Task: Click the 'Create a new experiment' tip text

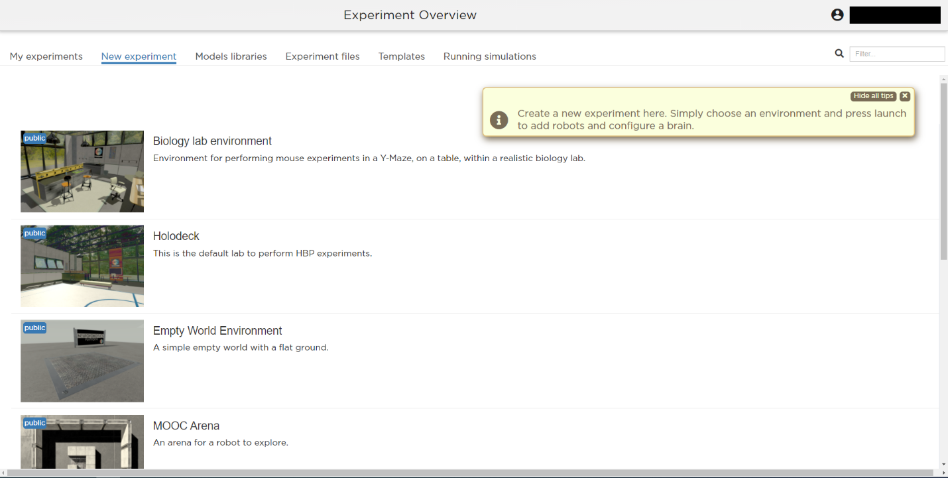Action: coord(711,119)
